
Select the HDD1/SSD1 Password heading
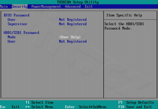[x=22, y=33]
